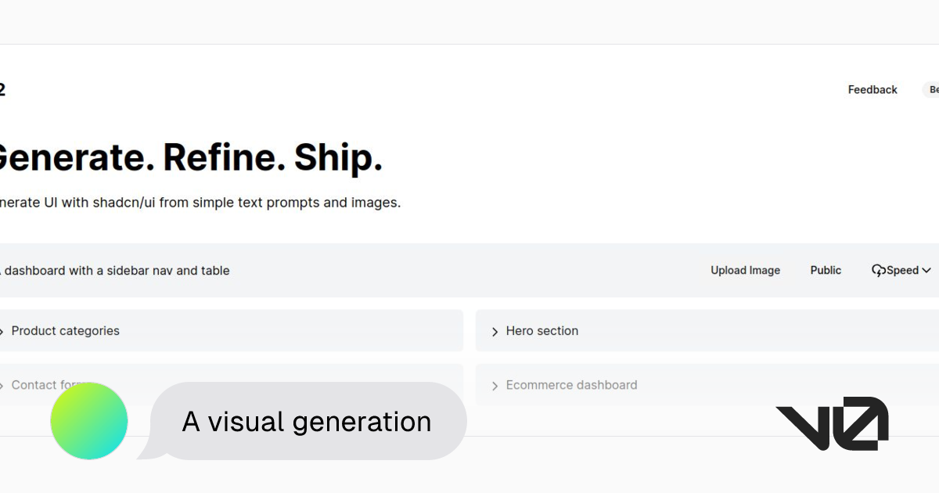939x493 pixels.
Task: Click the v0 logo in the bottom right
Action: coord(831,423)
